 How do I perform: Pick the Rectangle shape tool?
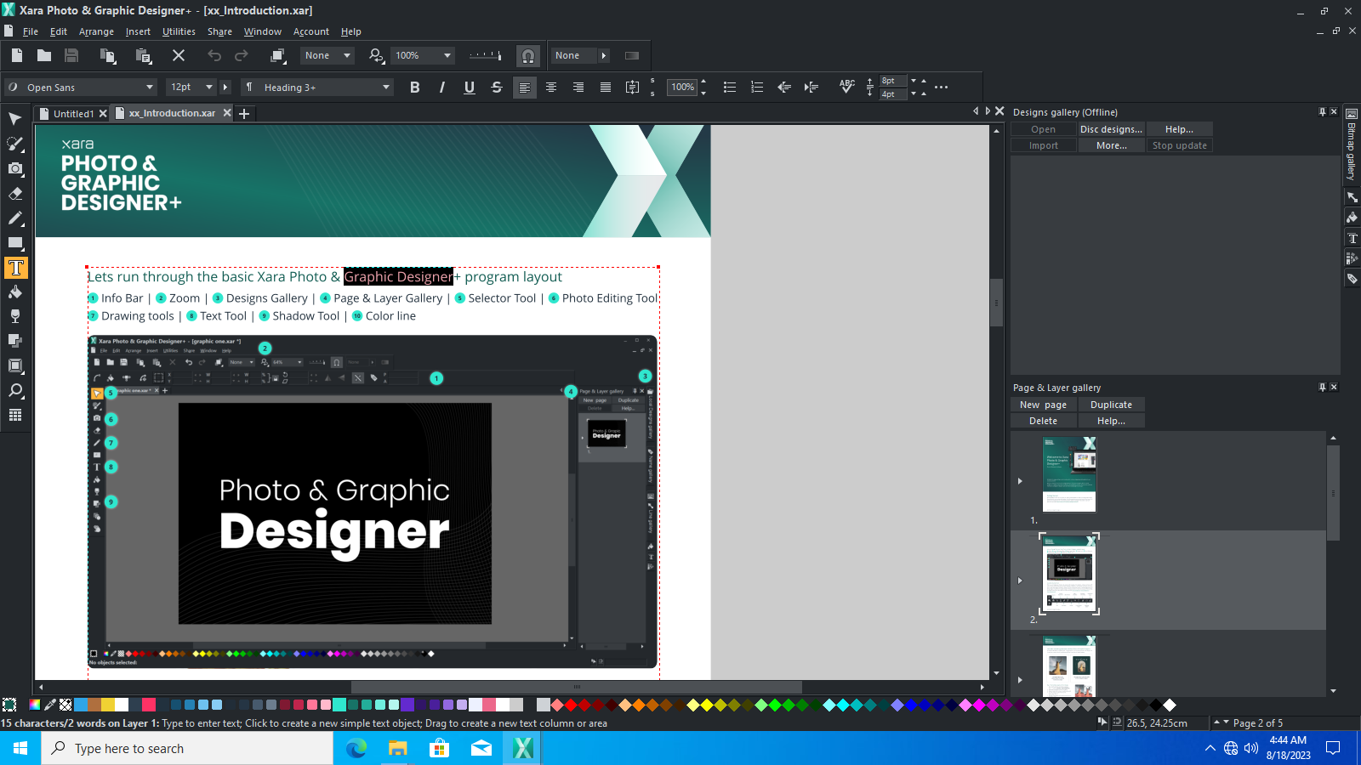15,243
